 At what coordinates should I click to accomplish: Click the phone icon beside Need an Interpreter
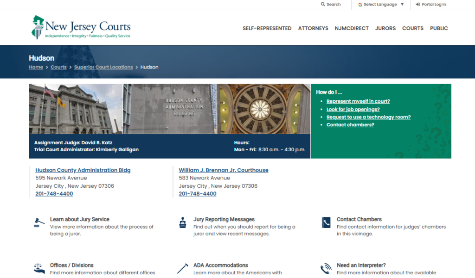pyautogui.click(x=326, y=268)
